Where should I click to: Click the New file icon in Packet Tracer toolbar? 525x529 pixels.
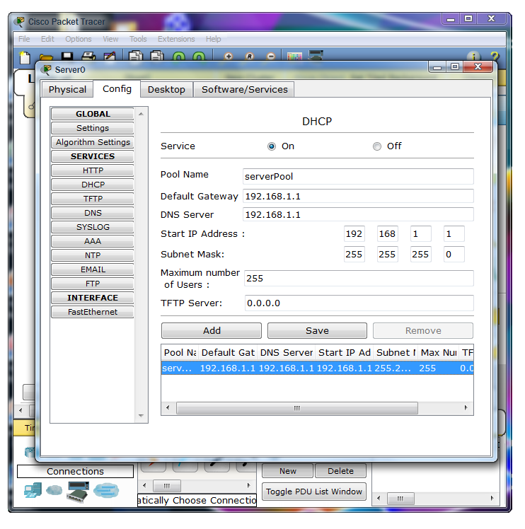(x=25, y=57)
